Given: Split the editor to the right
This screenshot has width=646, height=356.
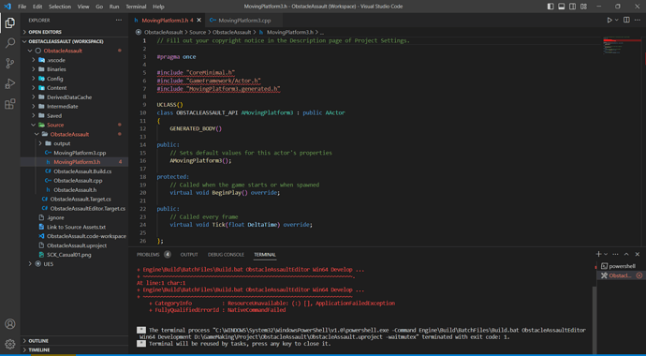Looking at the screenshot, I should tap(626, 21).
